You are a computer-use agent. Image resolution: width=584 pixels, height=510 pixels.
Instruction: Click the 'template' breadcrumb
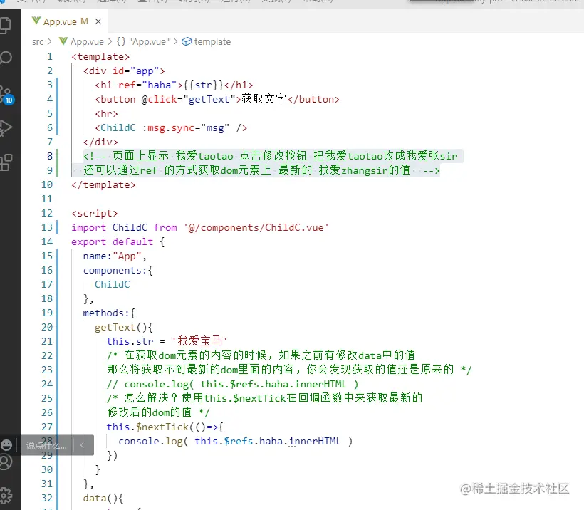click(206, 42)
